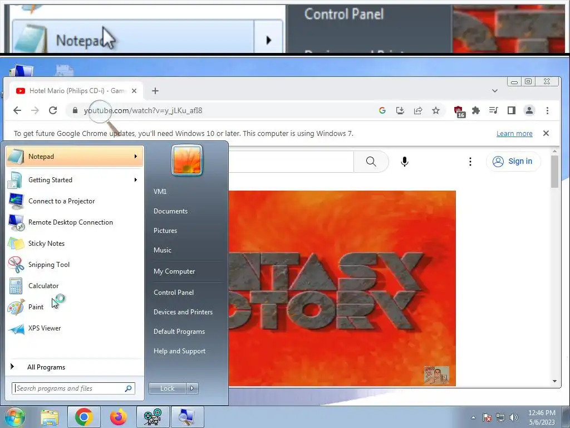Click the Chrome forward arrow
Screen dimensions: 570x428
[x=35, y=110]
